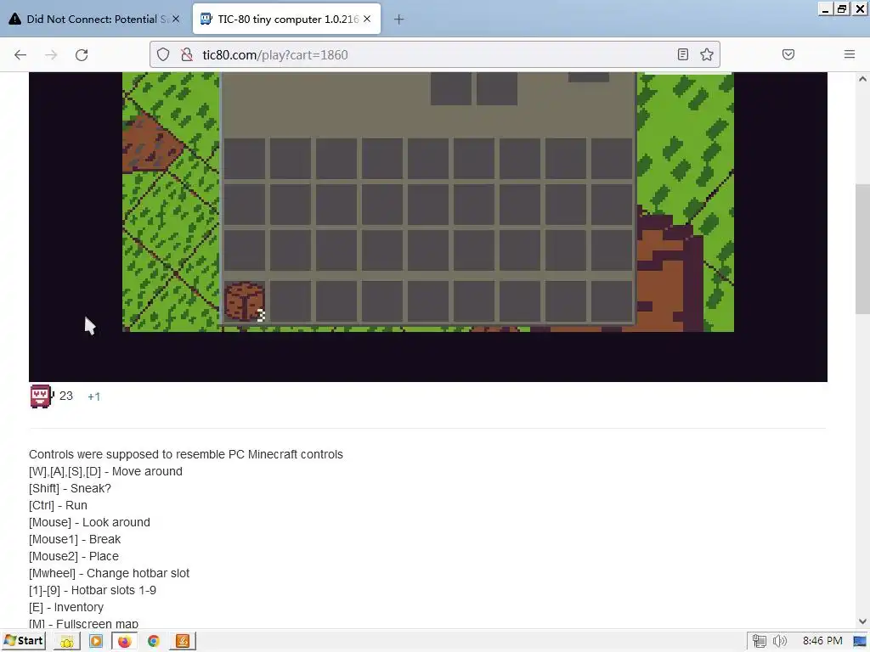Screen dimensions: 870x652
Task: Click the 8:46 PM clock
Action: [822, 641]
